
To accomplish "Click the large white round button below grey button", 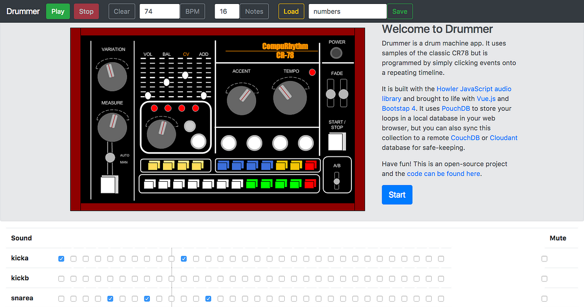I will (x=198, y=141).
